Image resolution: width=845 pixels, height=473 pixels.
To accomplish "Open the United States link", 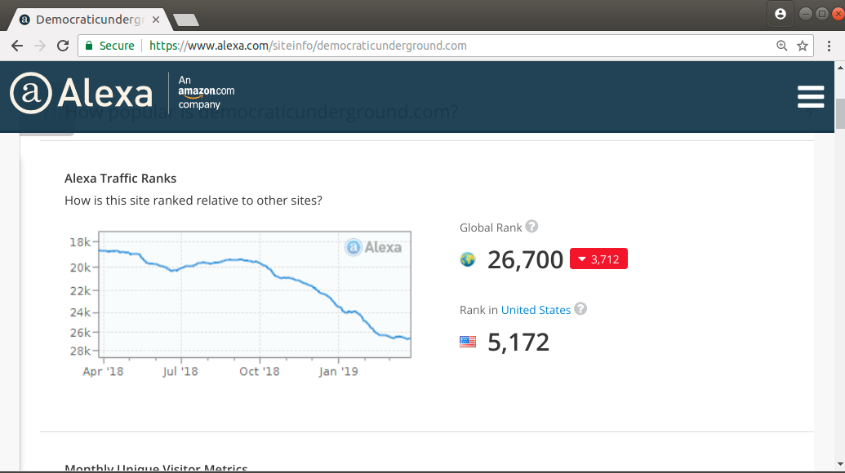I will coord(536,310).
